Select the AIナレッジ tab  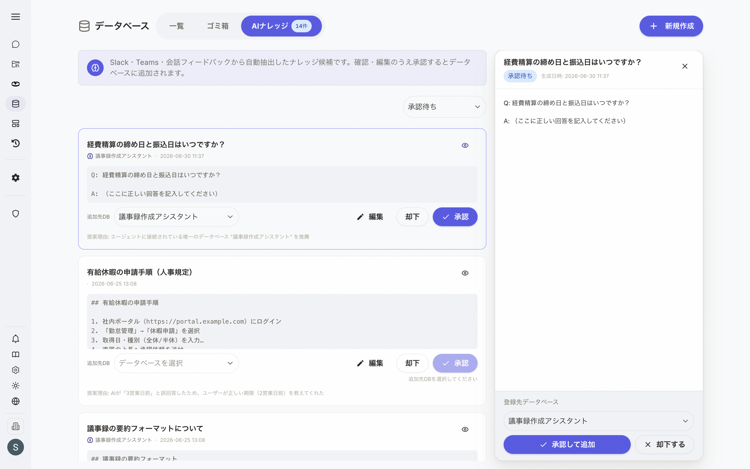pyautogui.click(x=282, y=26)
